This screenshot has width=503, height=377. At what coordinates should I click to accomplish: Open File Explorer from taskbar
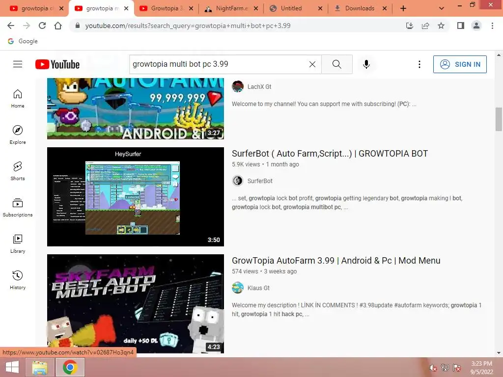(40, 367)
